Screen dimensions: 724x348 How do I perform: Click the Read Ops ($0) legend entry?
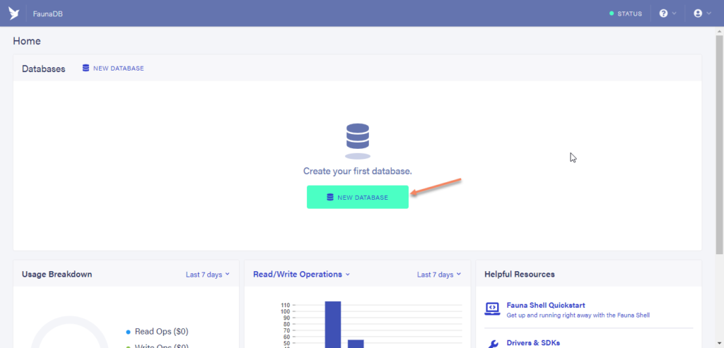(x=157, y=331)
